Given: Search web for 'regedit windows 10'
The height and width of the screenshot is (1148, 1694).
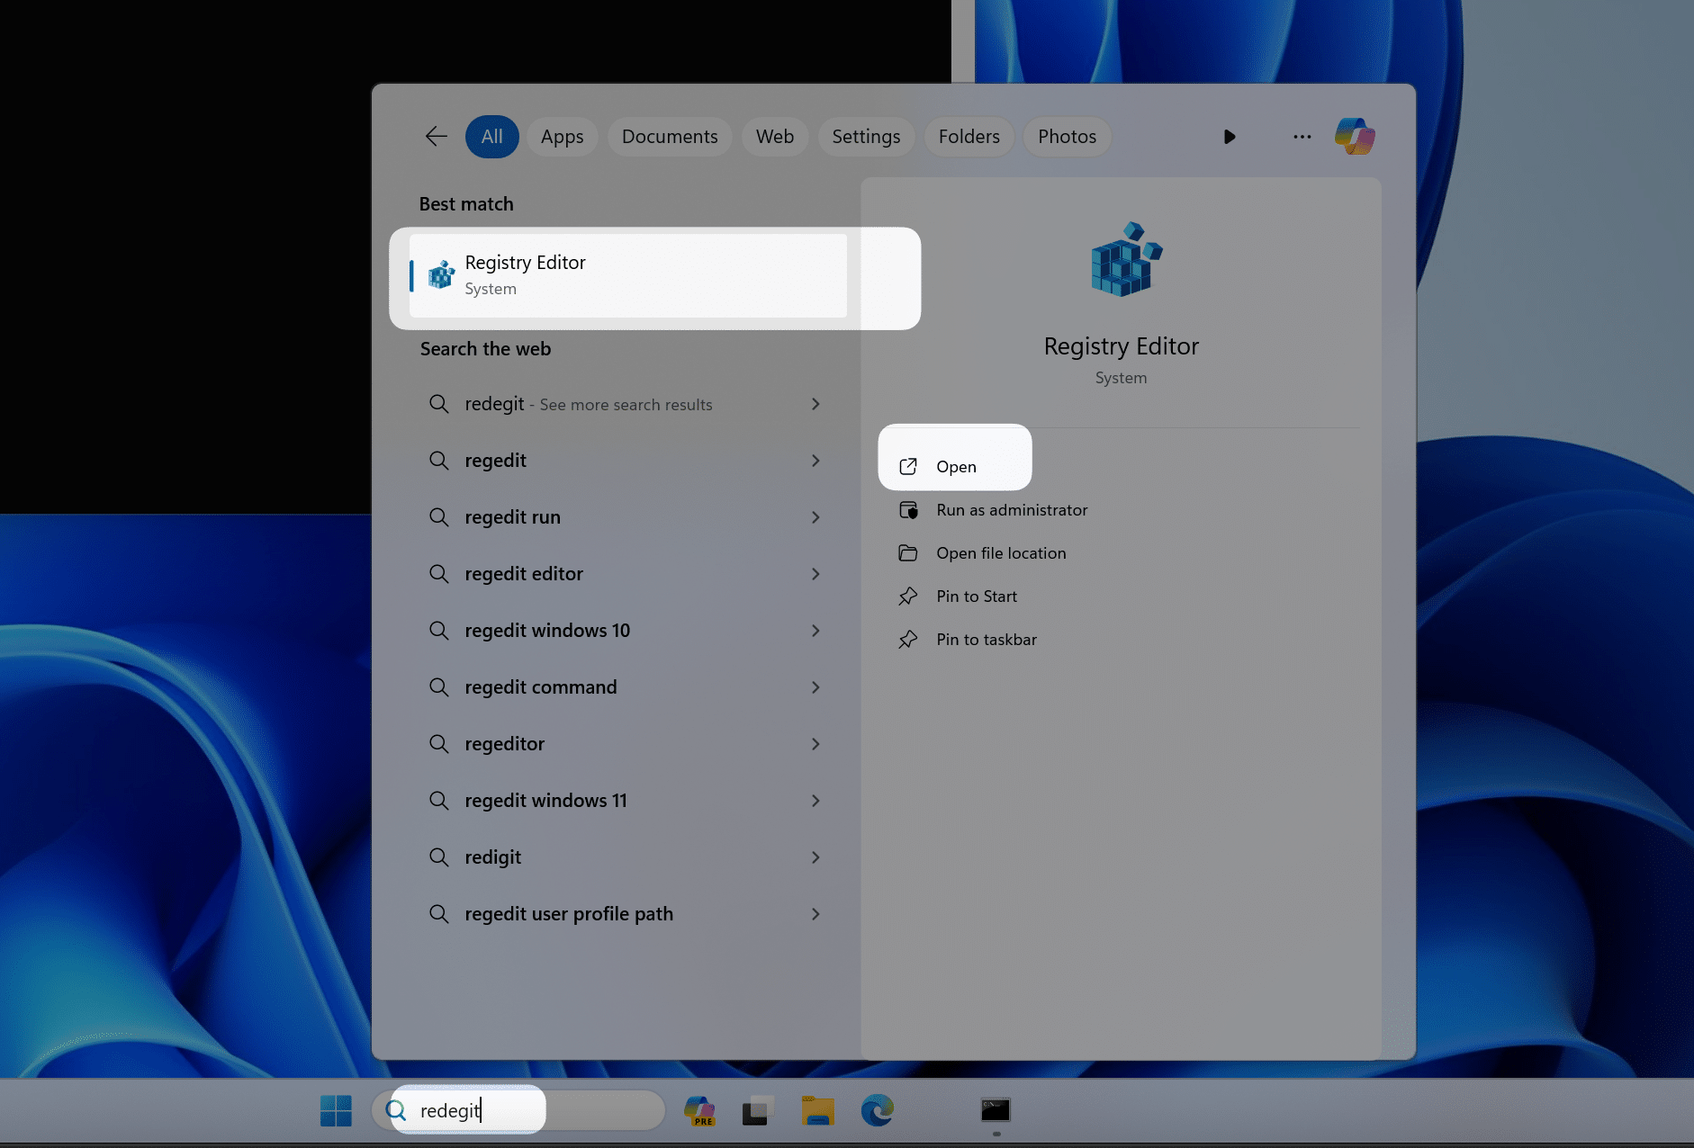Looking at the screenshot, I should tap(547, 631).
